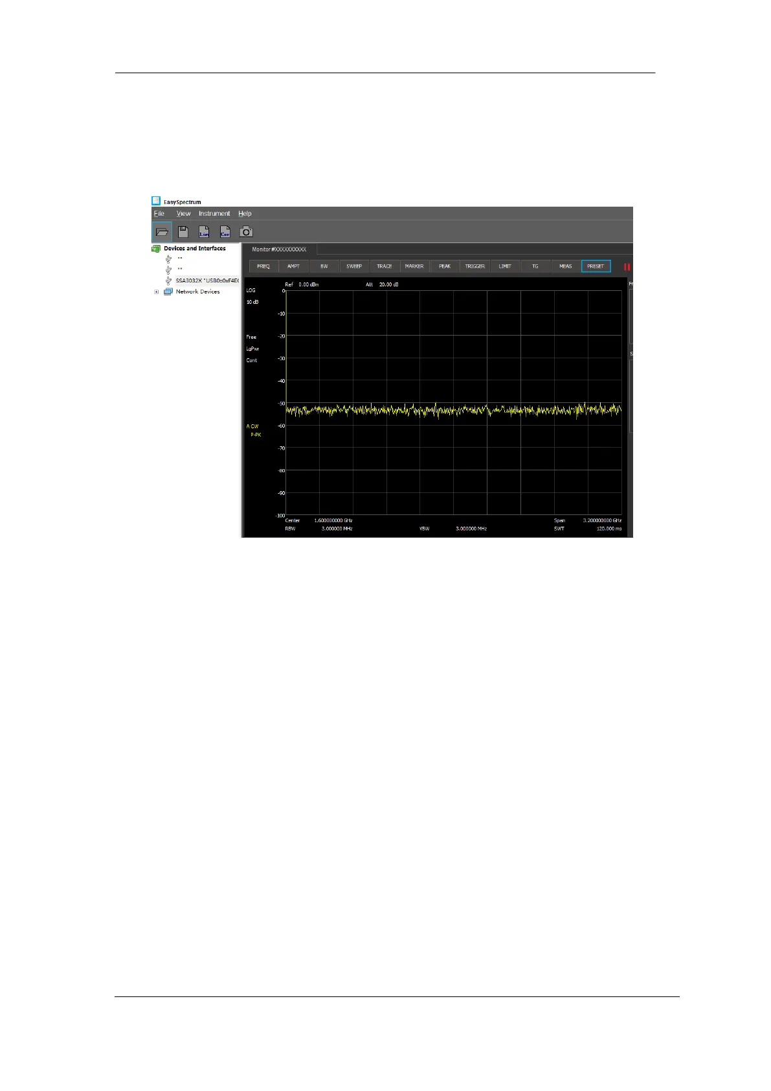Click the TG button
Screen dimensions: 771x1091
click(x=535, y=266)
